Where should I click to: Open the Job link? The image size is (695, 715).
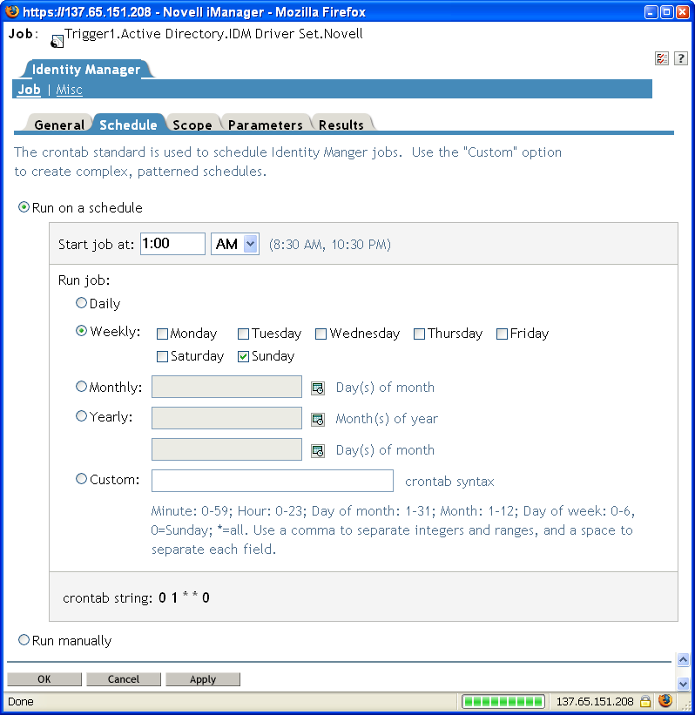coord(29,90)
